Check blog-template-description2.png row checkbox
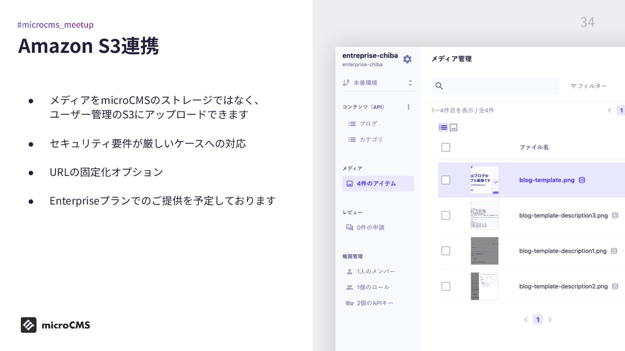 pos(446,286)
